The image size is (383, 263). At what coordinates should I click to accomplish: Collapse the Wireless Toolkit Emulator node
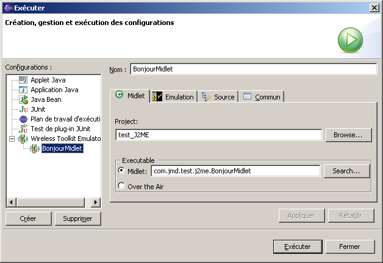click(12, 139)
